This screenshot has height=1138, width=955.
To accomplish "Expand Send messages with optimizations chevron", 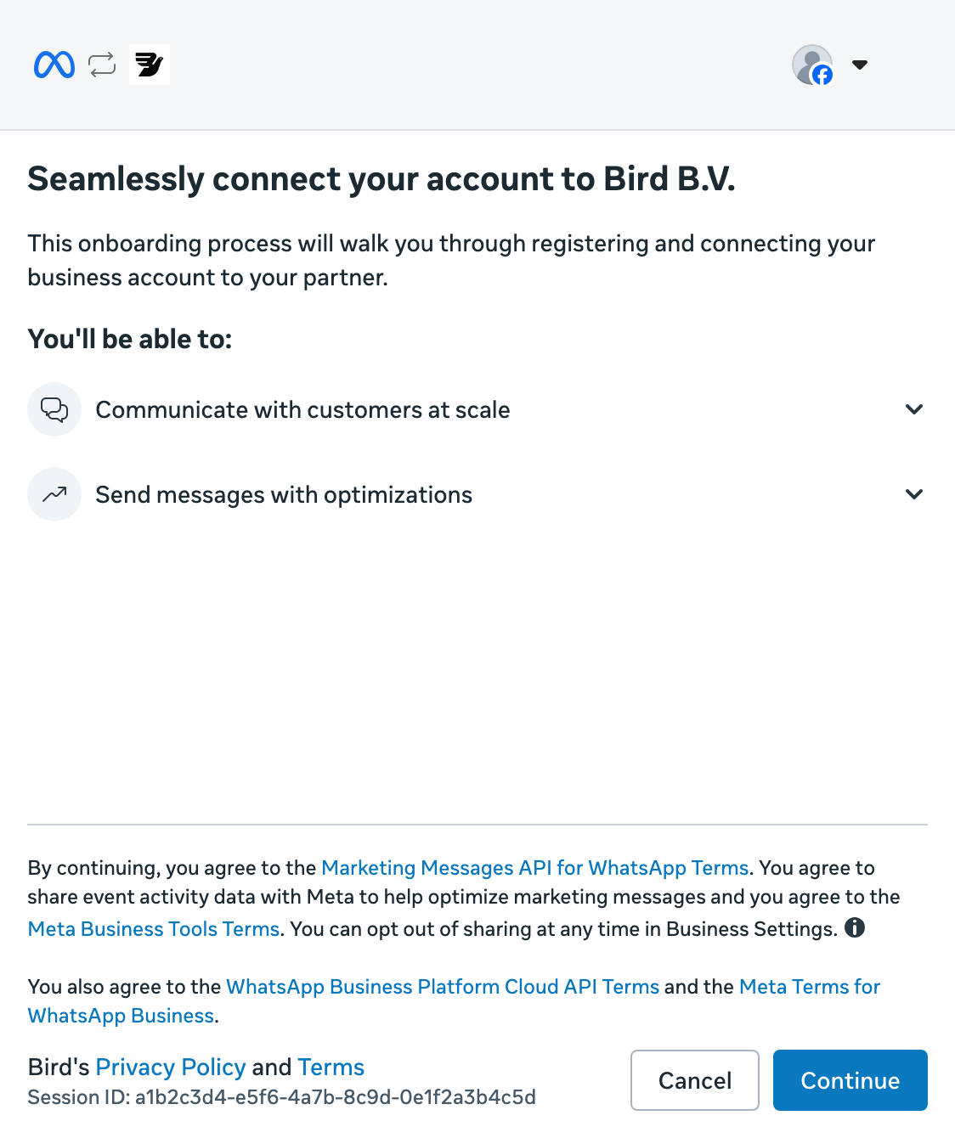I will pos(914,494).
